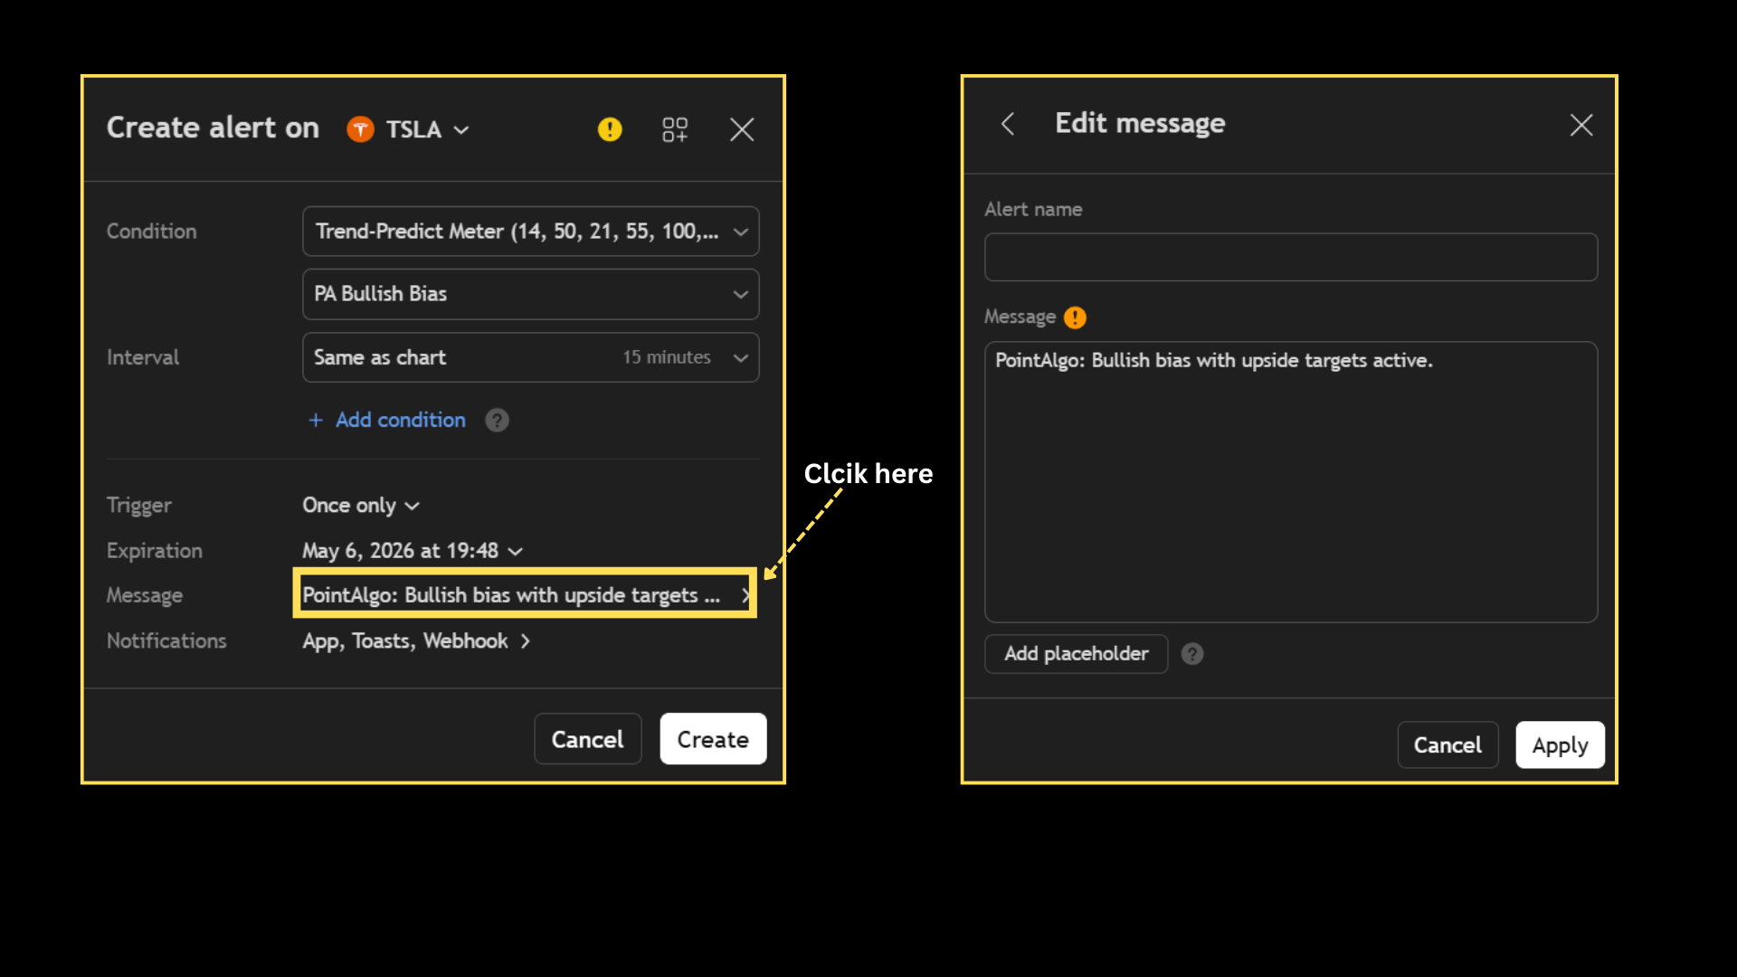The height and width of the screenshot is (977, 1737).
Task: Click the Add placeholder button
Action: click(x=1076, y=653)
